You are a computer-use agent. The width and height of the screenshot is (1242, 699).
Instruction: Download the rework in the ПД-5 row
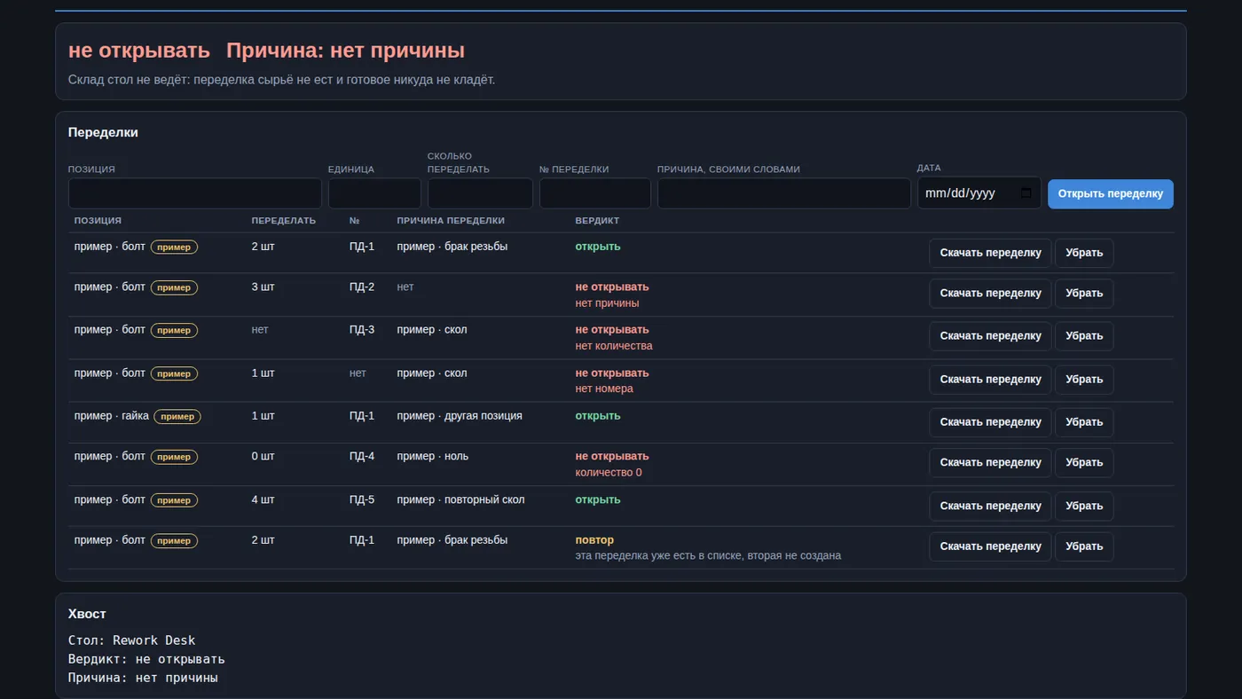tap(990, 507)
